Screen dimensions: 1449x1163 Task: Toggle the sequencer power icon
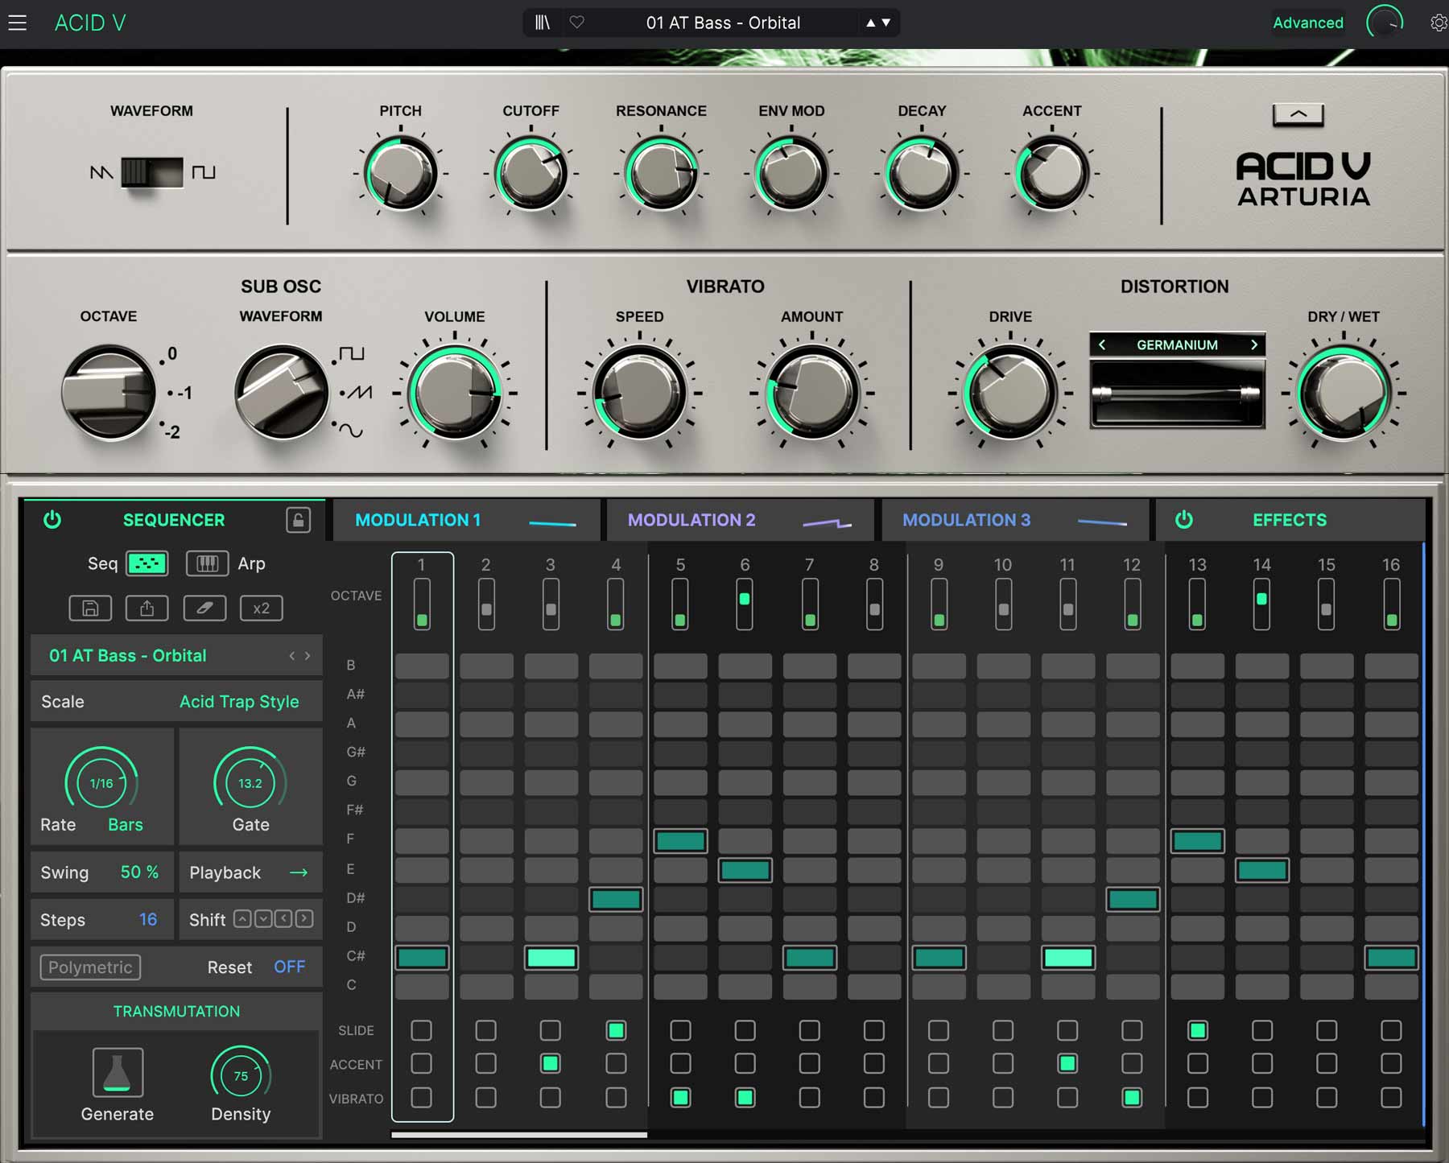[x=52, y=520]
